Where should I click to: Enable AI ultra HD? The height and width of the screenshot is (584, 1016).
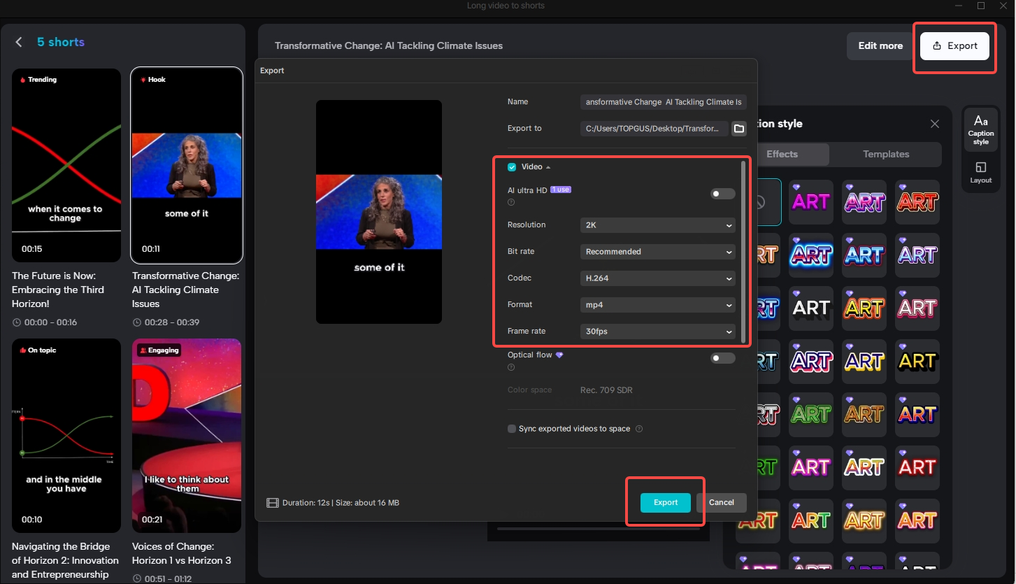pyautogui.click(x=722, y=194)
